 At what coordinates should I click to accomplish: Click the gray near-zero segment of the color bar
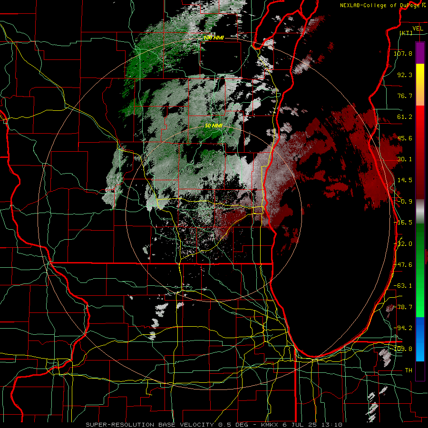coord(420,212)
